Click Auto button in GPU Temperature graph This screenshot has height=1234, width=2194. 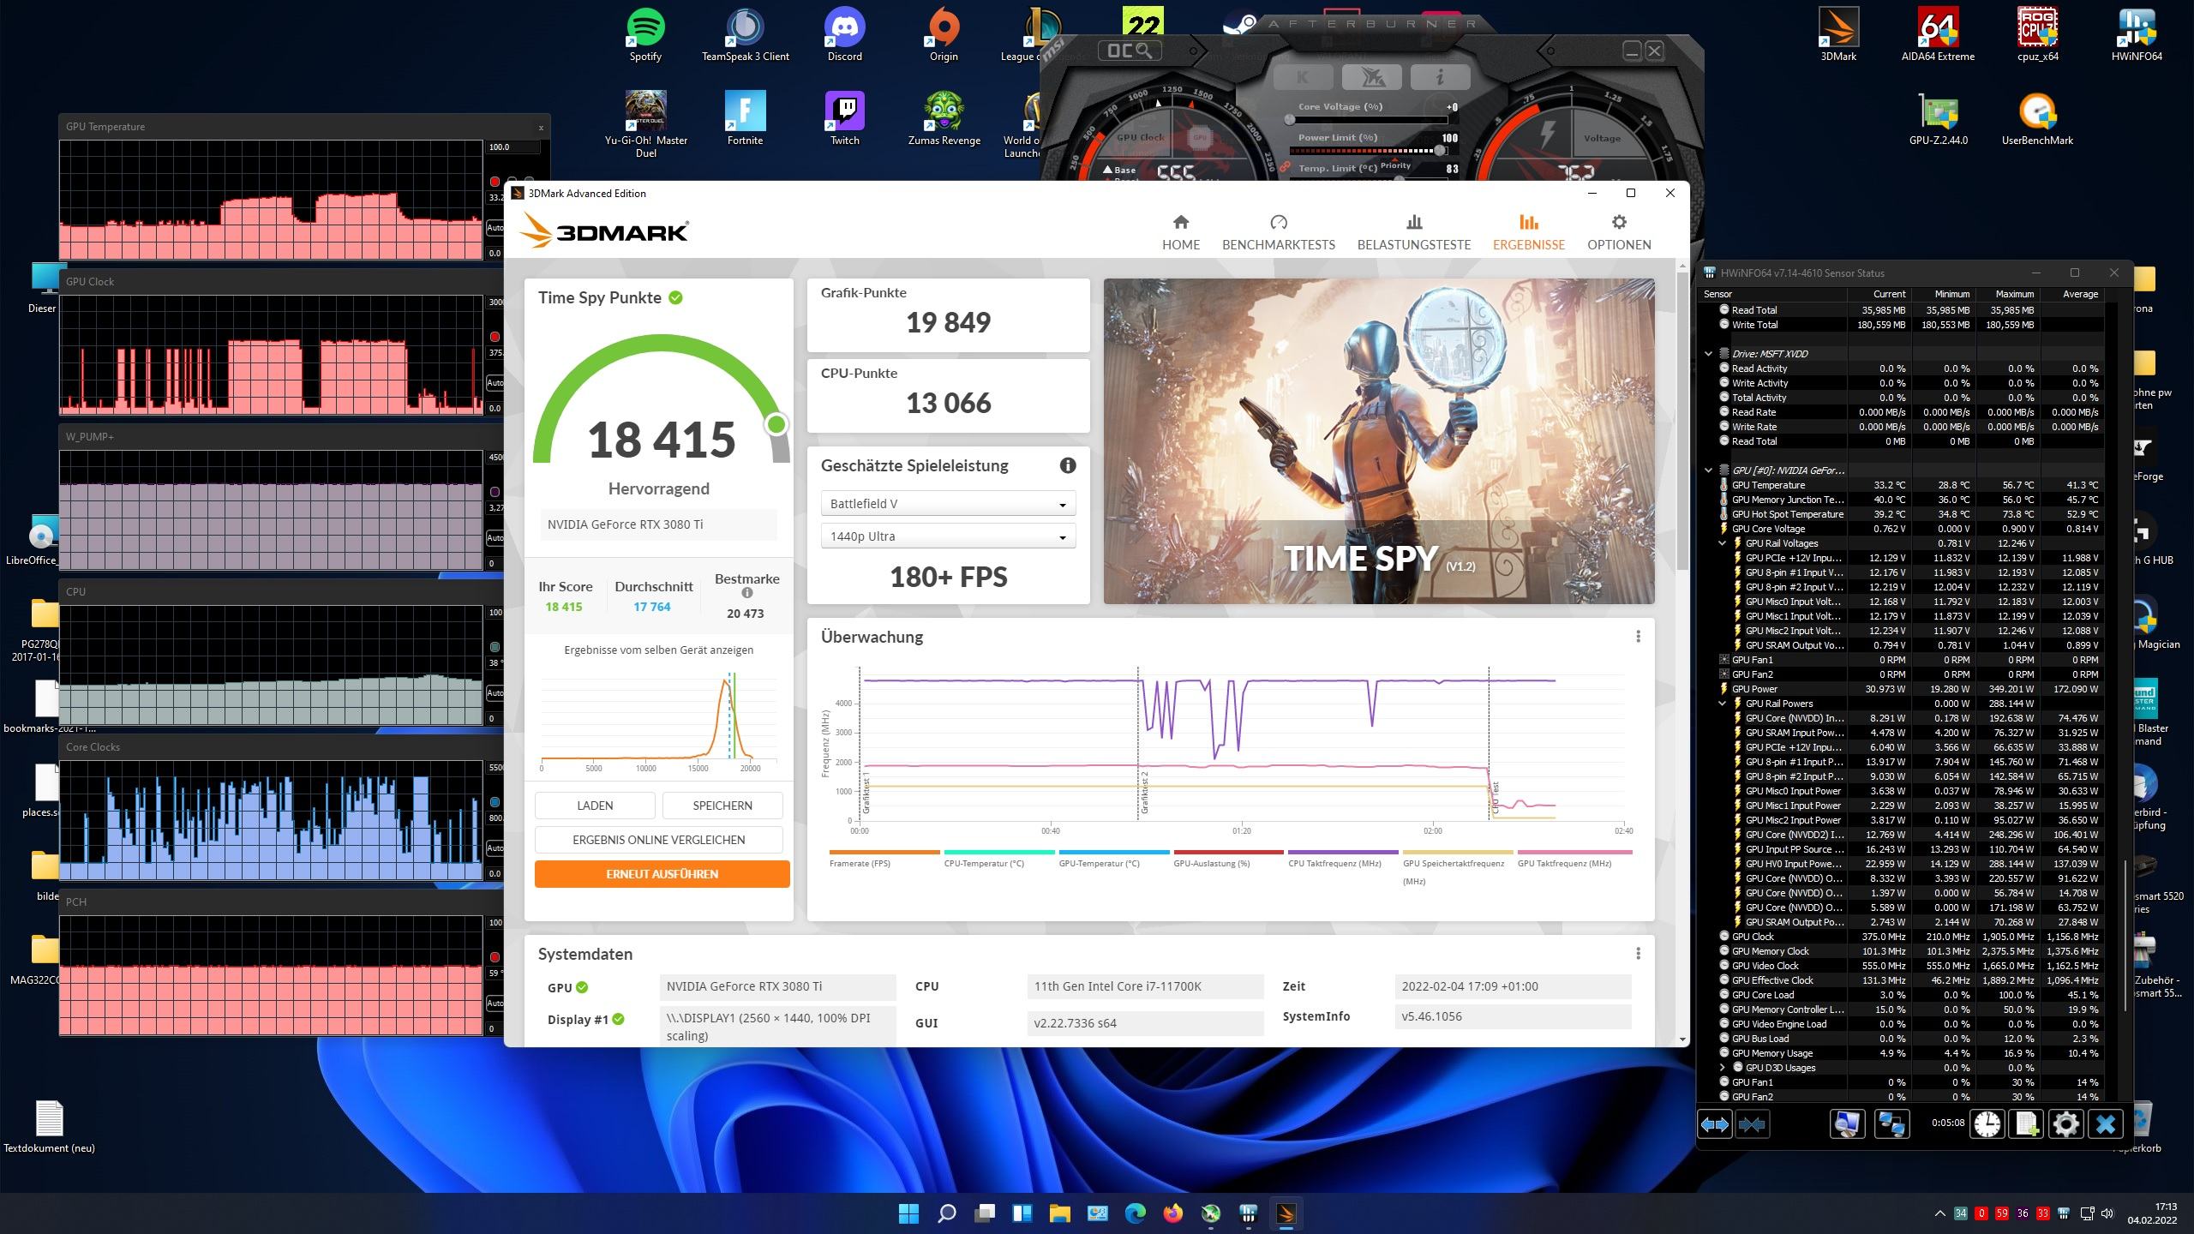tap(495, 228)
